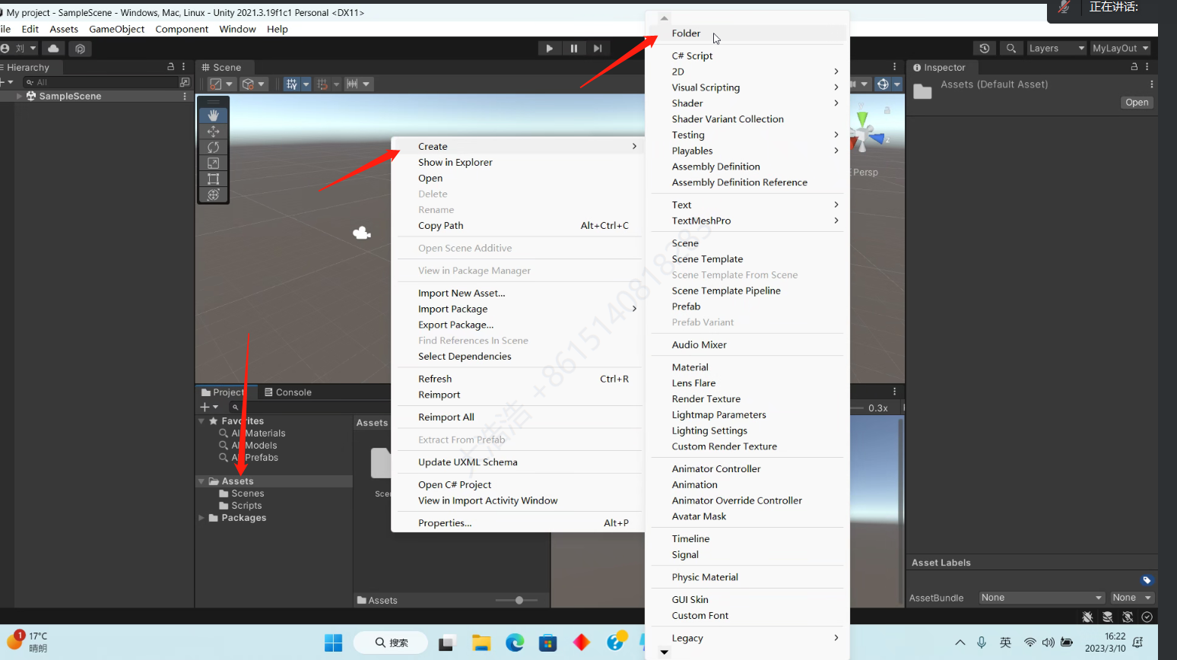Click the cloud services icon

pyautogui.click(x=53, y=49)
